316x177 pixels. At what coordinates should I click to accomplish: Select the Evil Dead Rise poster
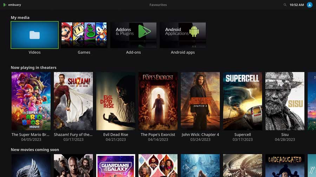tap(116, 101)
